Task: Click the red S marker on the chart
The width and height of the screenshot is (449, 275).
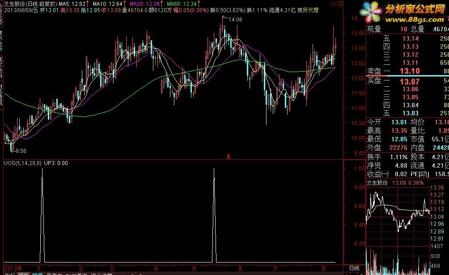Action: pos(228,157)
